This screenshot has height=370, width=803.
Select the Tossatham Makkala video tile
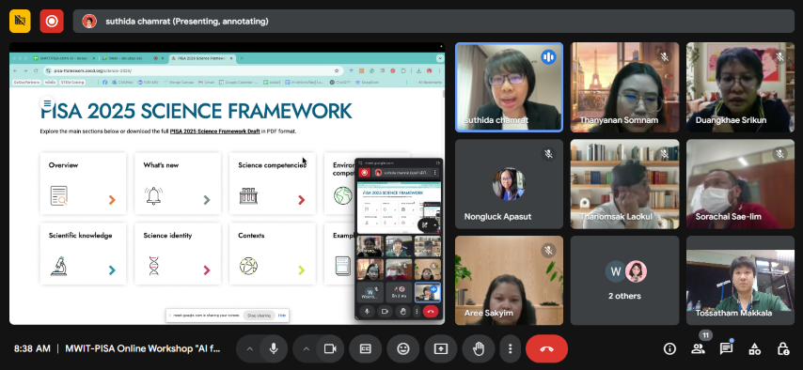point(740,281)
